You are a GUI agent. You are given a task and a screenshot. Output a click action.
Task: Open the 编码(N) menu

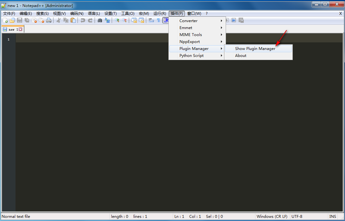click(77, 14)
